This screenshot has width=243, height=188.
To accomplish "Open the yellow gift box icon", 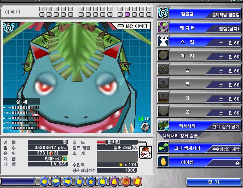I will point(79,182).
